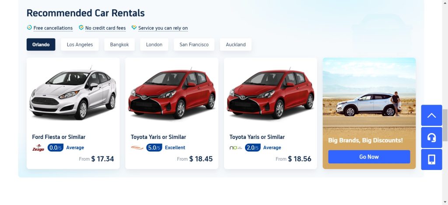Switch to the Los Angeles tab
Image resolution: width=448 pixels, height=205 pixels.
pyautogui.click(x=80, y=45)
